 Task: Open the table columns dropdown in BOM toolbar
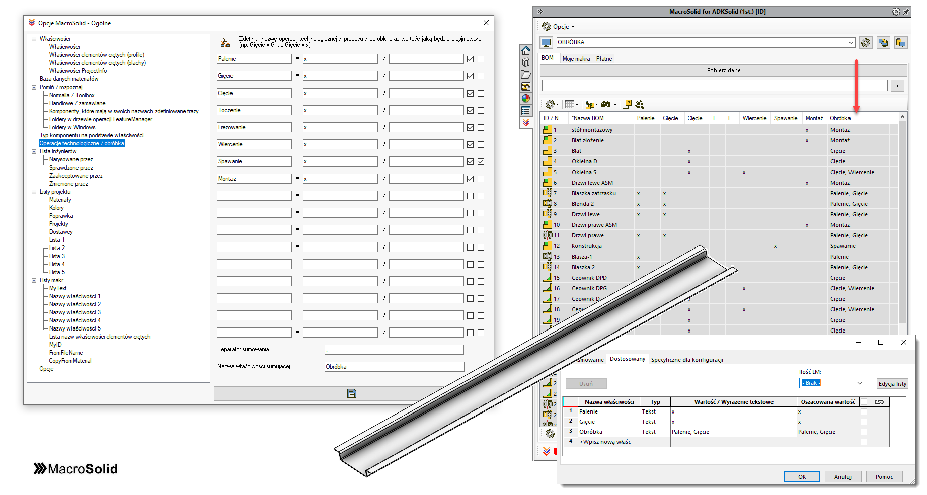click(x=571, y=104)
